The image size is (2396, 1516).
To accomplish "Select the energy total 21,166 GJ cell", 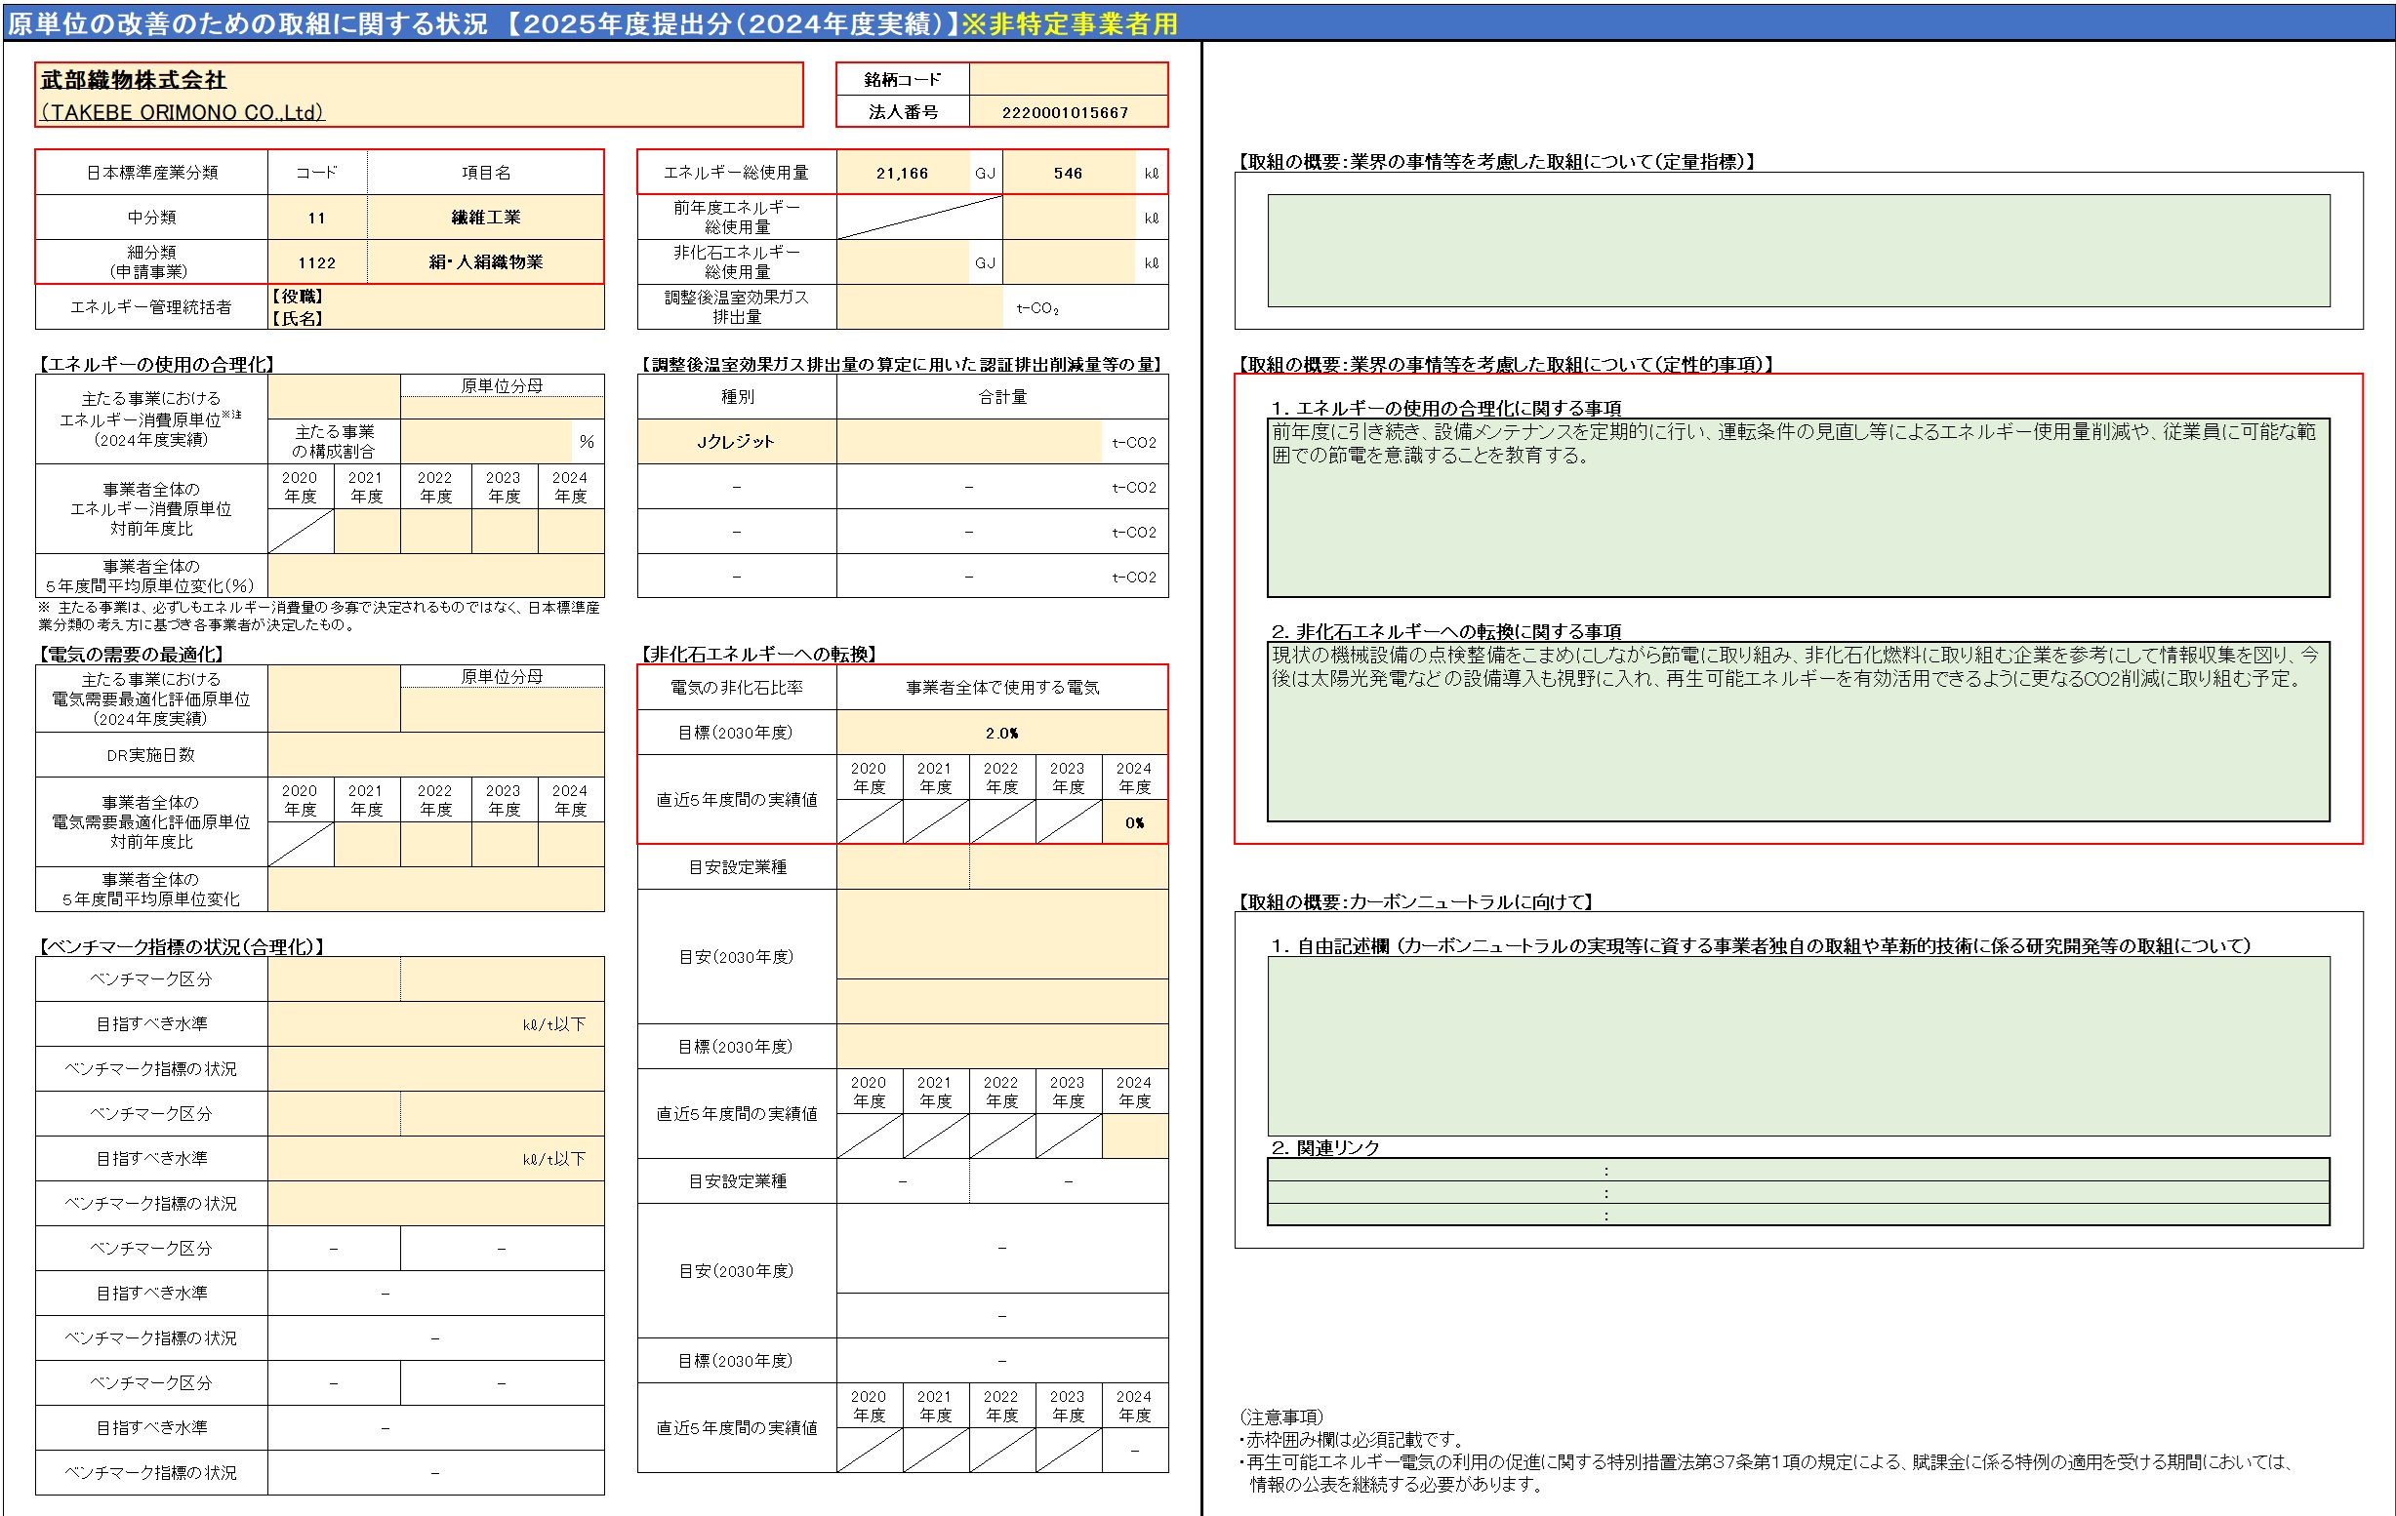I will point(903,173).
